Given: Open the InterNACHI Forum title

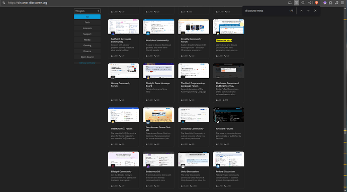Looking at the screenshot, I should tap(122, 129).
